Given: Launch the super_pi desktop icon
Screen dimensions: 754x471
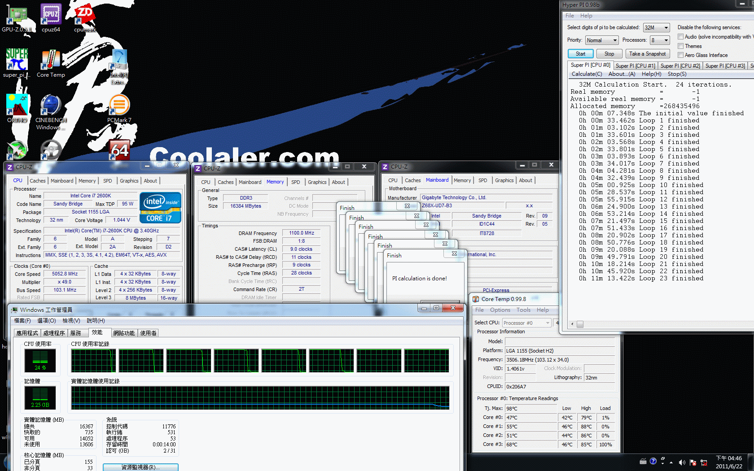Looking at the screenshot, I should [x=17, y=63].
